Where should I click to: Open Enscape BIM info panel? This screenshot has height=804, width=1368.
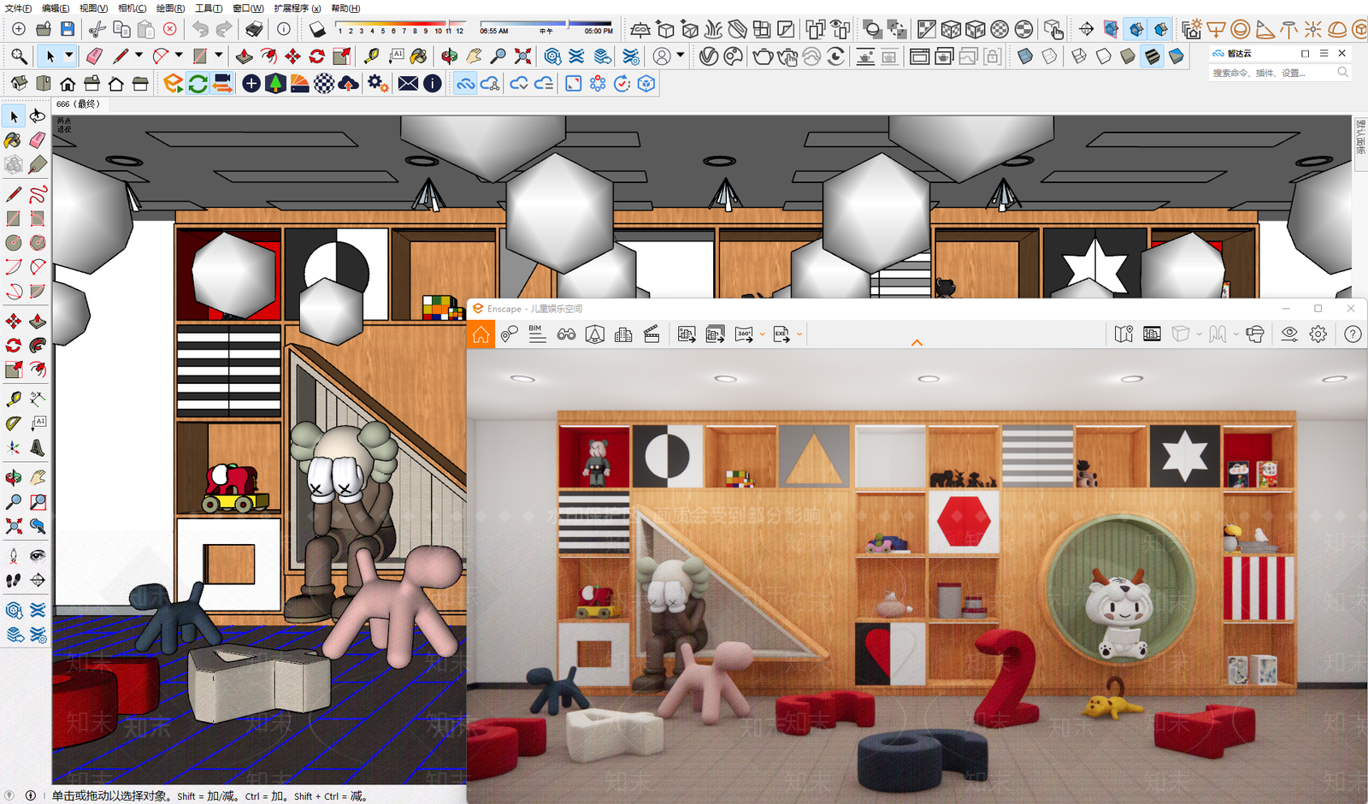point(537,334)
